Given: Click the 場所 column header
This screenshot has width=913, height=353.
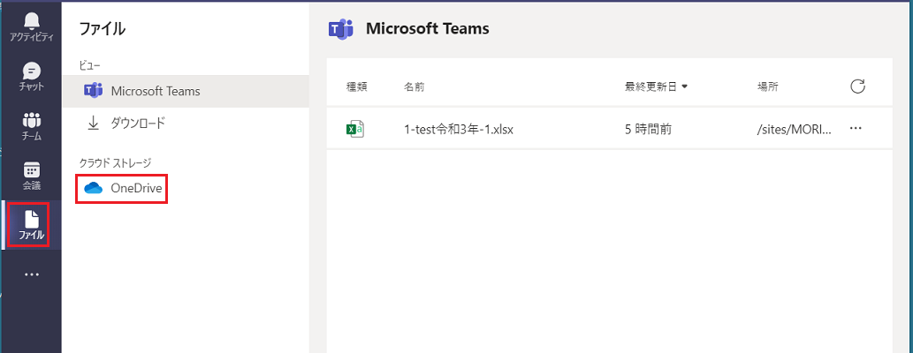Looking at the screenshot, I should click(x=767, y=87).
